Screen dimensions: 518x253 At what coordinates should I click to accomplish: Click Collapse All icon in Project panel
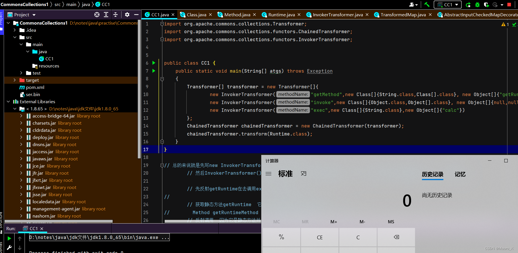(115, 15)
